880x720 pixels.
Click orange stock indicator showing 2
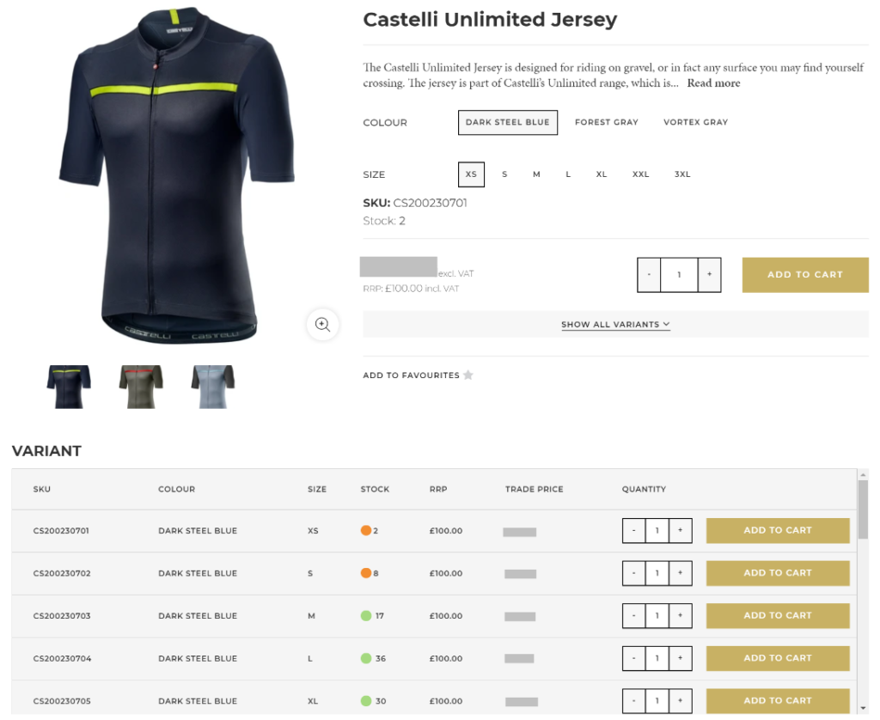point(366,530)
